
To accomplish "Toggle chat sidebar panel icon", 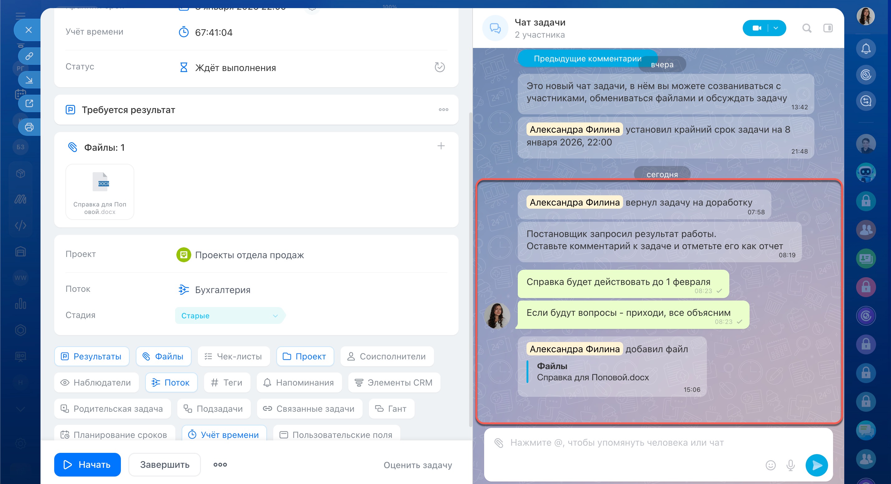I will pyautogui.click(x=828, y=28).
